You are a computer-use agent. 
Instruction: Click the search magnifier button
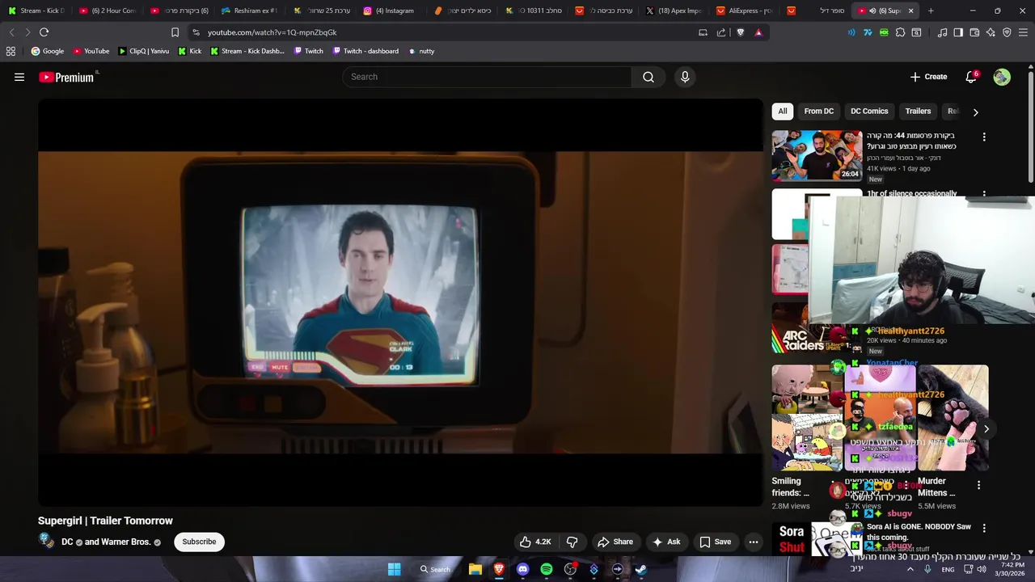click(x=648, y=77)
